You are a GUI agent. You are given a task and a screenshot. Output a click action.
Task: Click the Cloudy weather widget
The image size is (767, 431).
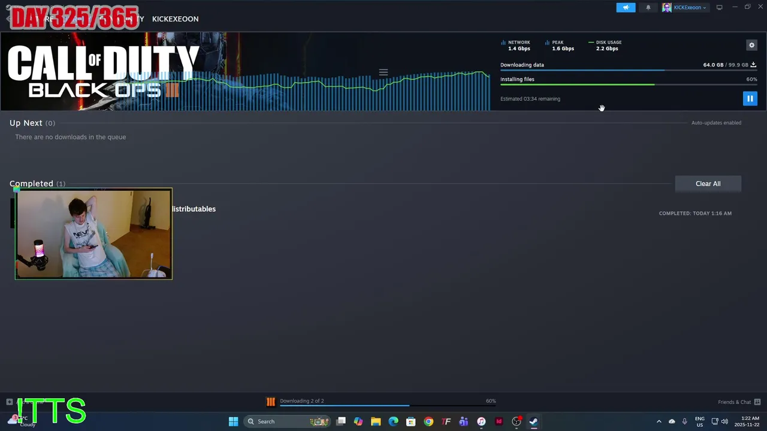coord(21,421)
